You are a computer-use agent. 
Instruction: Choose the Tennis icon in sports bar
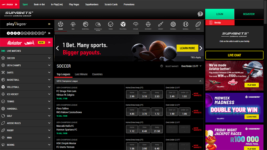point(111,25)
